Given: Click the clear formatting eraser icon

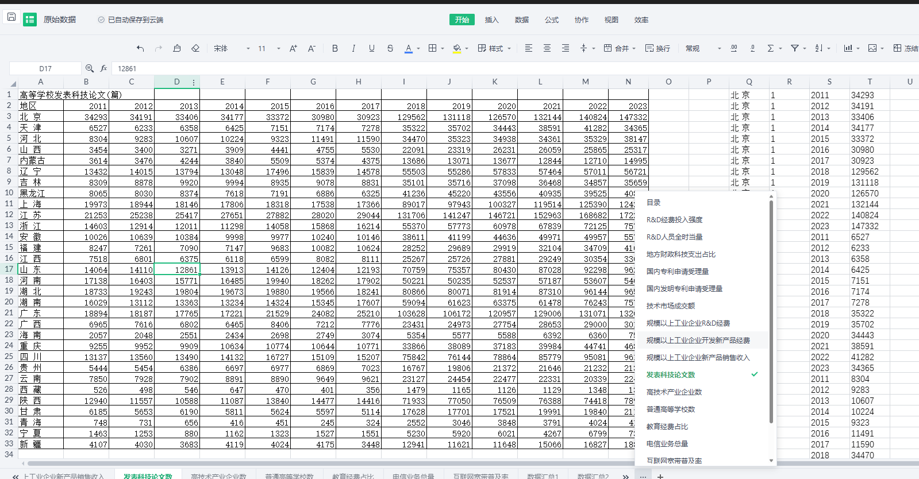Looking at the screenshot, I should tap(195, 48).
